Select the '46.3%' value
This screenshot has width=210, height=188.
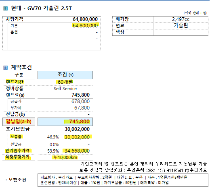coord(53,137)
